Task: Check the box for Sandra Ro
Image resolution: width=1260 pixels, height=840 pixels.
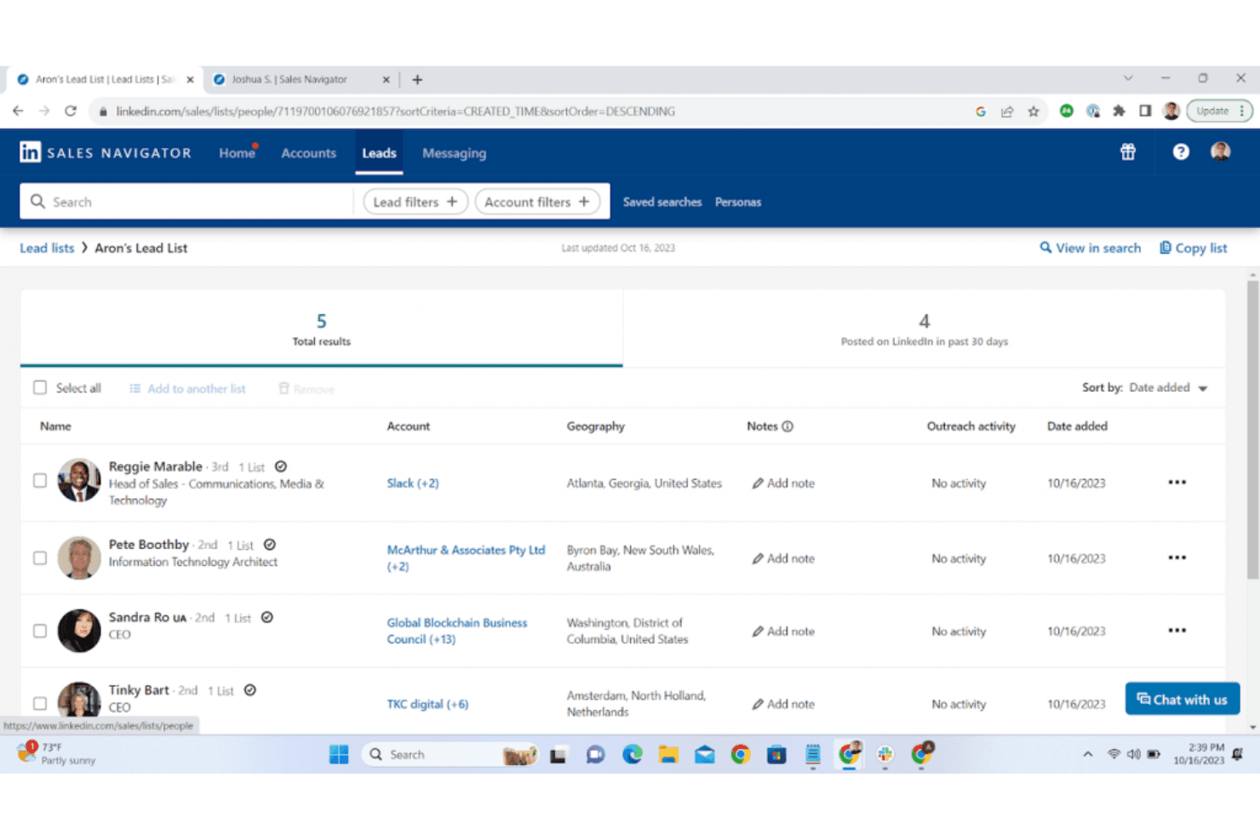Action: pyautogui.click(x=40, y=631)
